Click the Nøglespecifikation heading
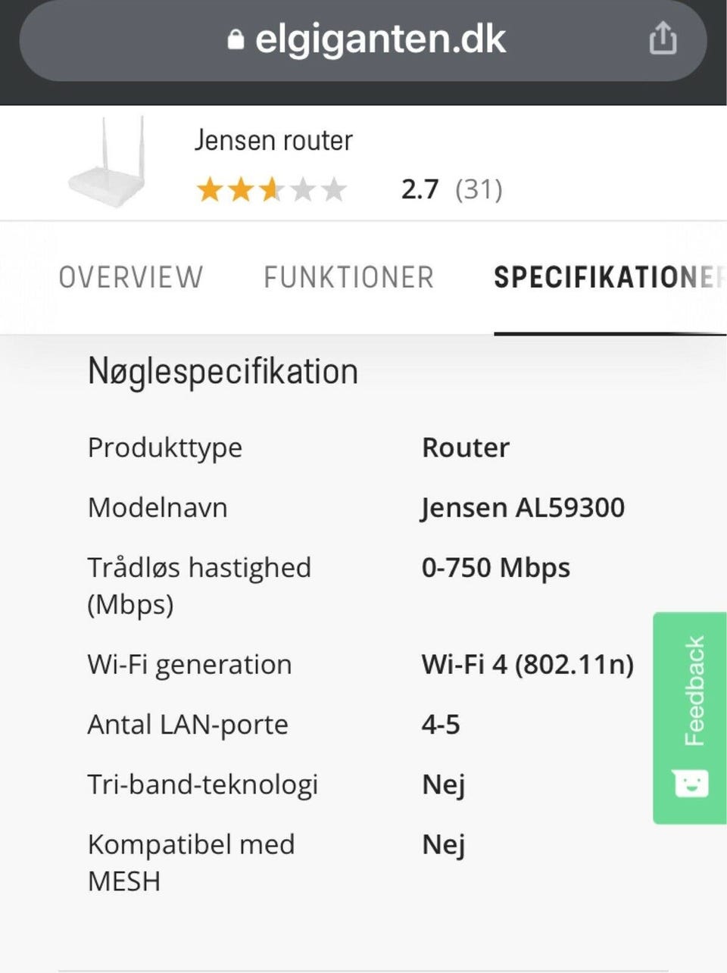The height and width of the screenshot is (973, 727). (223, 372)
